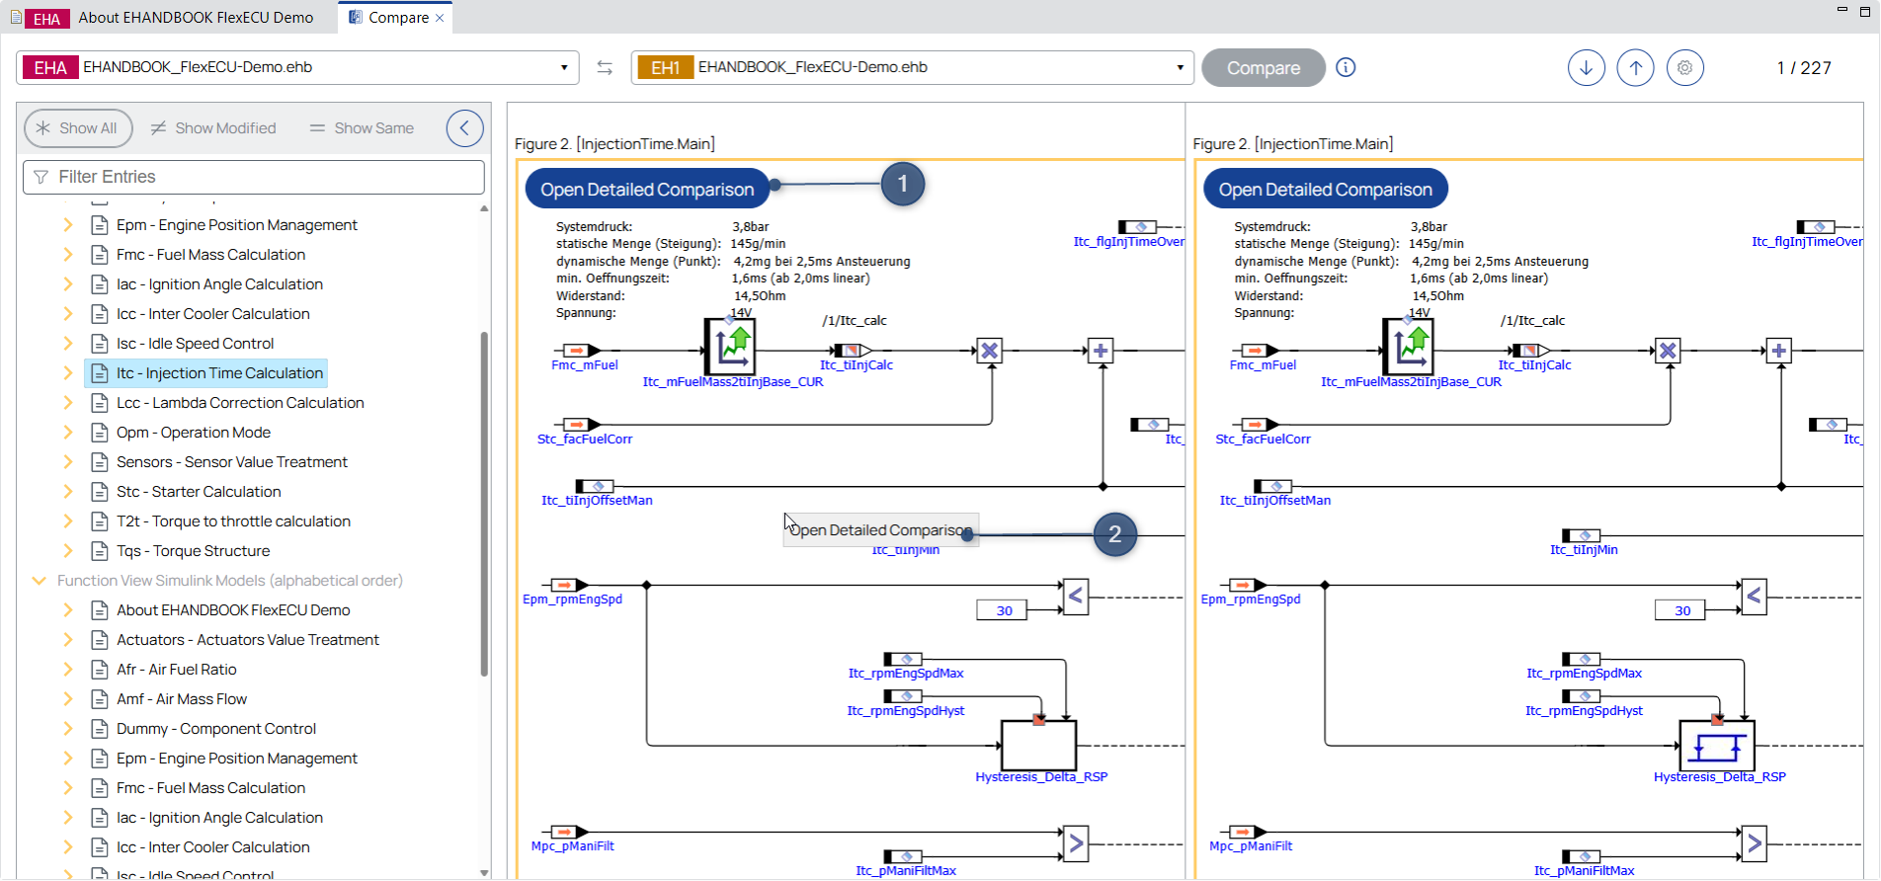The width and height of the screenshot is (1881, 881).
Task: Click the Hysteresis_Delta_RSP block in right diagram
Action: (1717, 746)
